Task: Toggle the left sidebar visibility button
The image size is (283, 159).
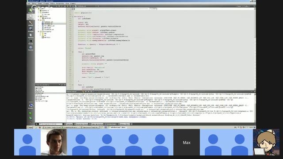Action: tap(37, 124)
